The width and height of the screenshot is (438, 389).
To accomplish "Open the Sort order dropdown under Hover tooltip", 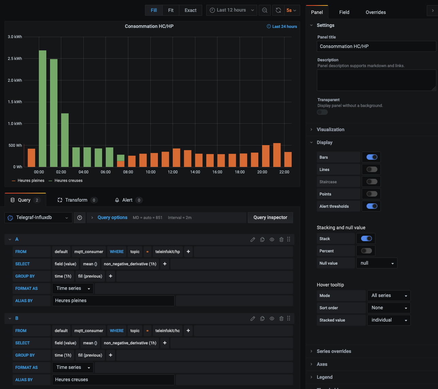I will point(389,308).
